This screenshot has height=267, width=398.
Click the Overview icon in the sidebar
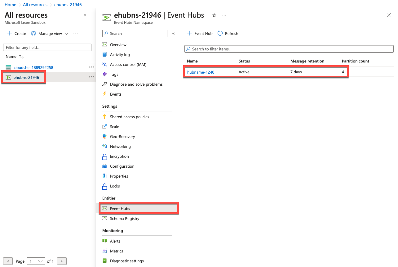(104, 45)
